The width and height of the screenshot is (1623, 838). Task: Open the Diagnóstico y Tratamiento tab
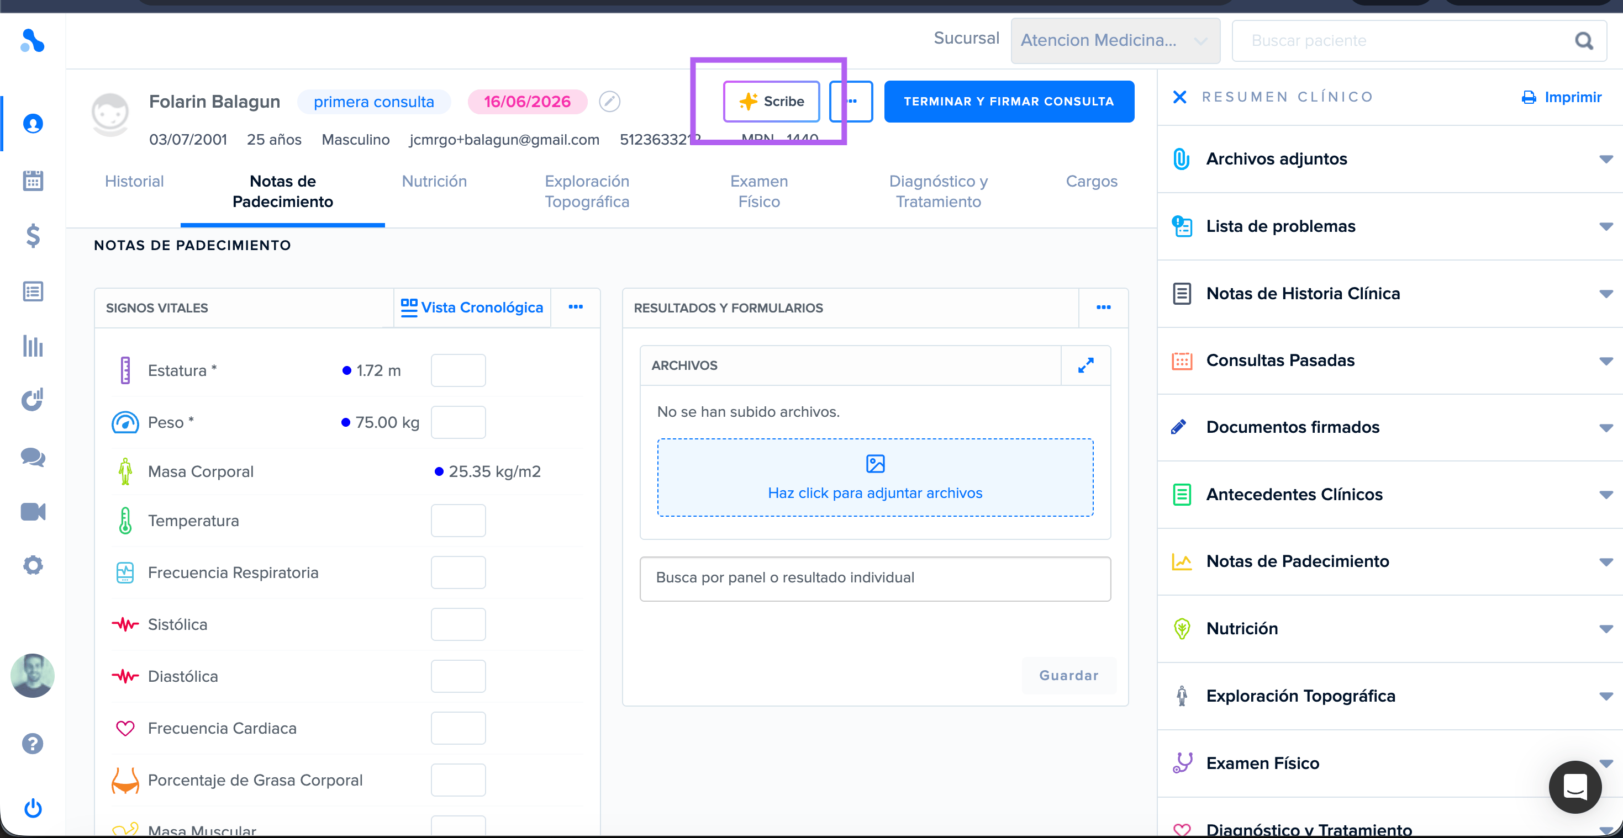pos(938,192)
